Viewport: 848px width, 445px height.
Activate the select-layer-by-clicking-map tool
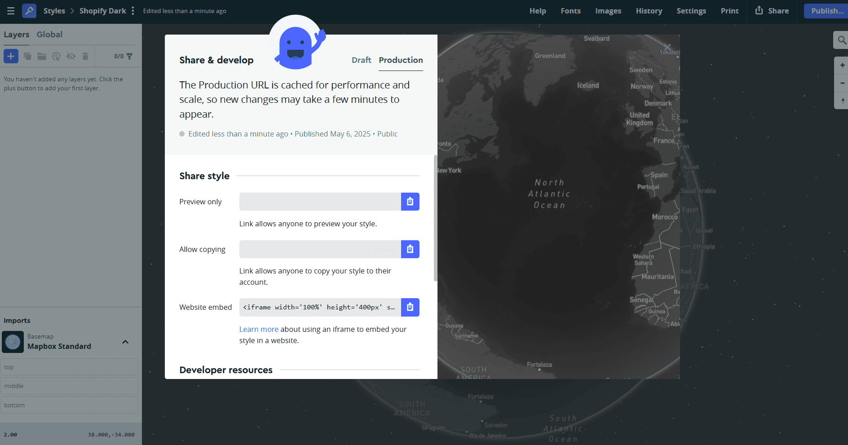pos(56,57)
